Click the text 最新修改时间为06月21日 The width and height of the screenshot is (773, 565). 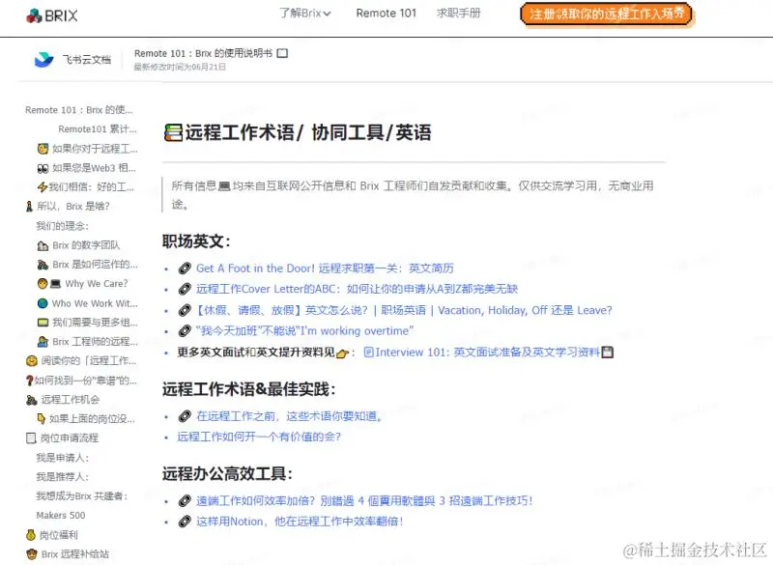click(180, 67)
